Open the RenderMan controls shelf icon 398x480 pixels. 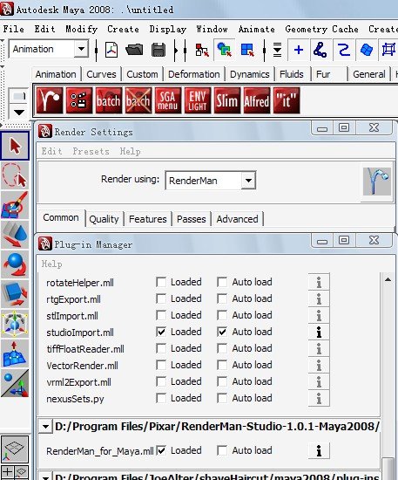[x=79, y=100]
